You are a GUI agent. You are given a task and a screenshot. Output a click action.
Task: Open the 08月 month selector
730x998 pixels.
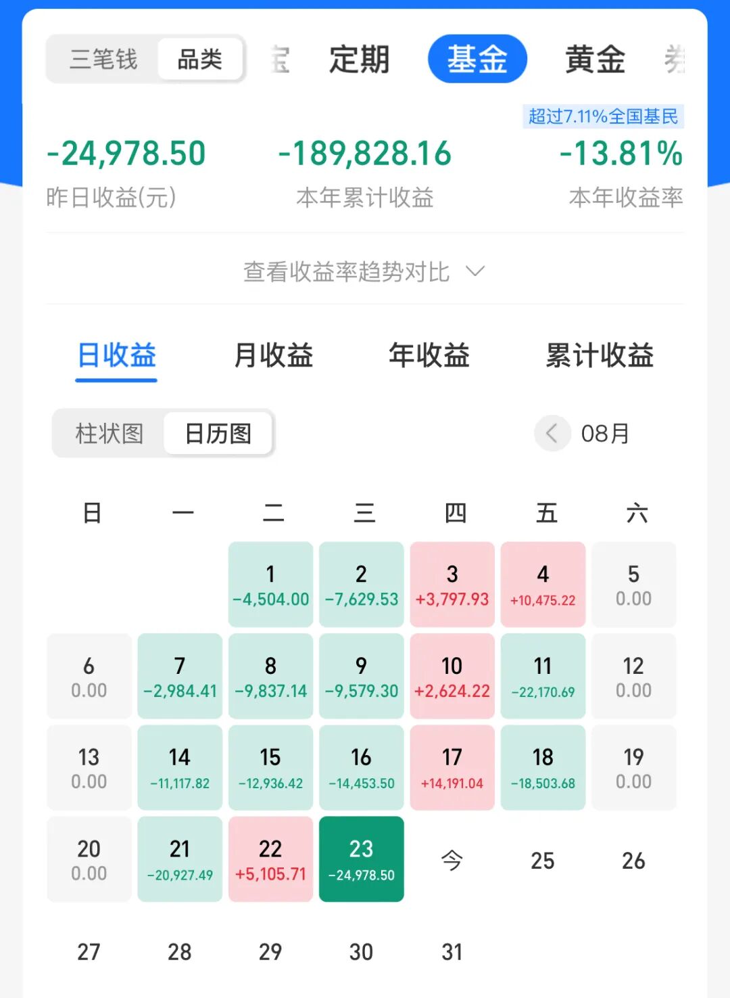coord(605,433)
